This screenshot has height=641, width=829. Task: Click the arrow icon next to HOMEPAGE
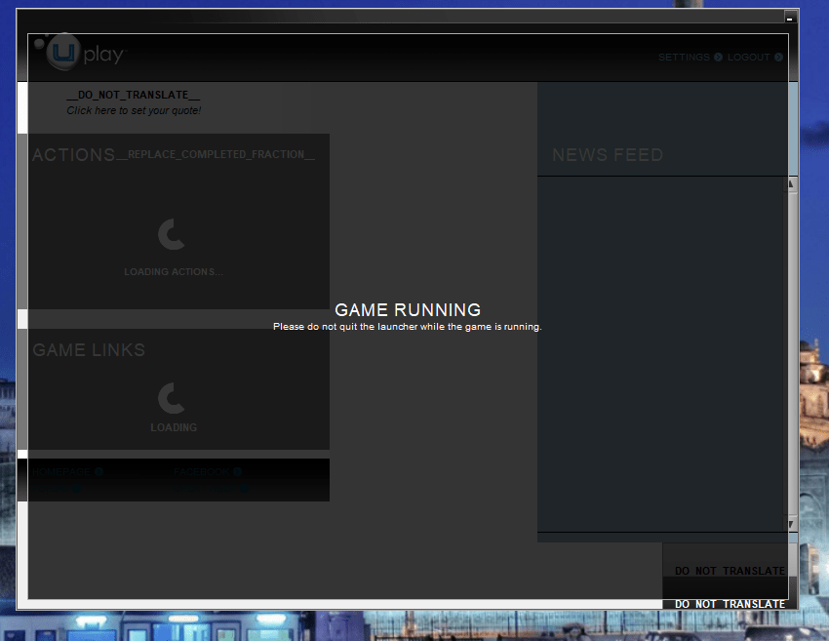(98, 471)
